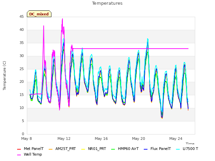
Task: Click the 25 y-axis tick label
Action: (21, 69)
